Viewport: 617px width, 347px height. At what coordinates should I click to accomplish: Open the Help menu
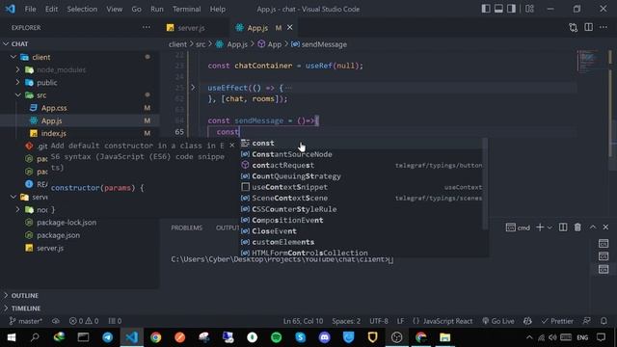[x=218, y=9]
